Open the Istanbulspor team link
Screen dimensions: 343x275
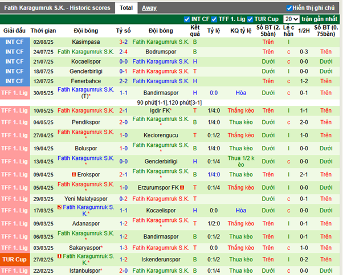[x=85, y=270]
